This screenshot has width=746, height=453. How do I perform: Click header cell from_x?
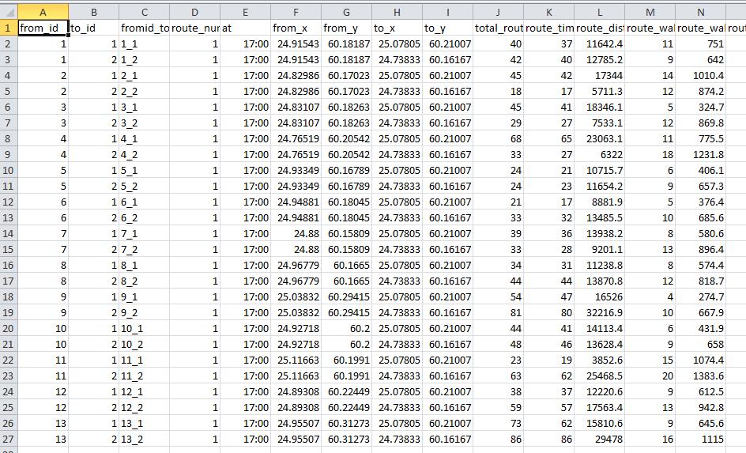(x=296, y=28)
